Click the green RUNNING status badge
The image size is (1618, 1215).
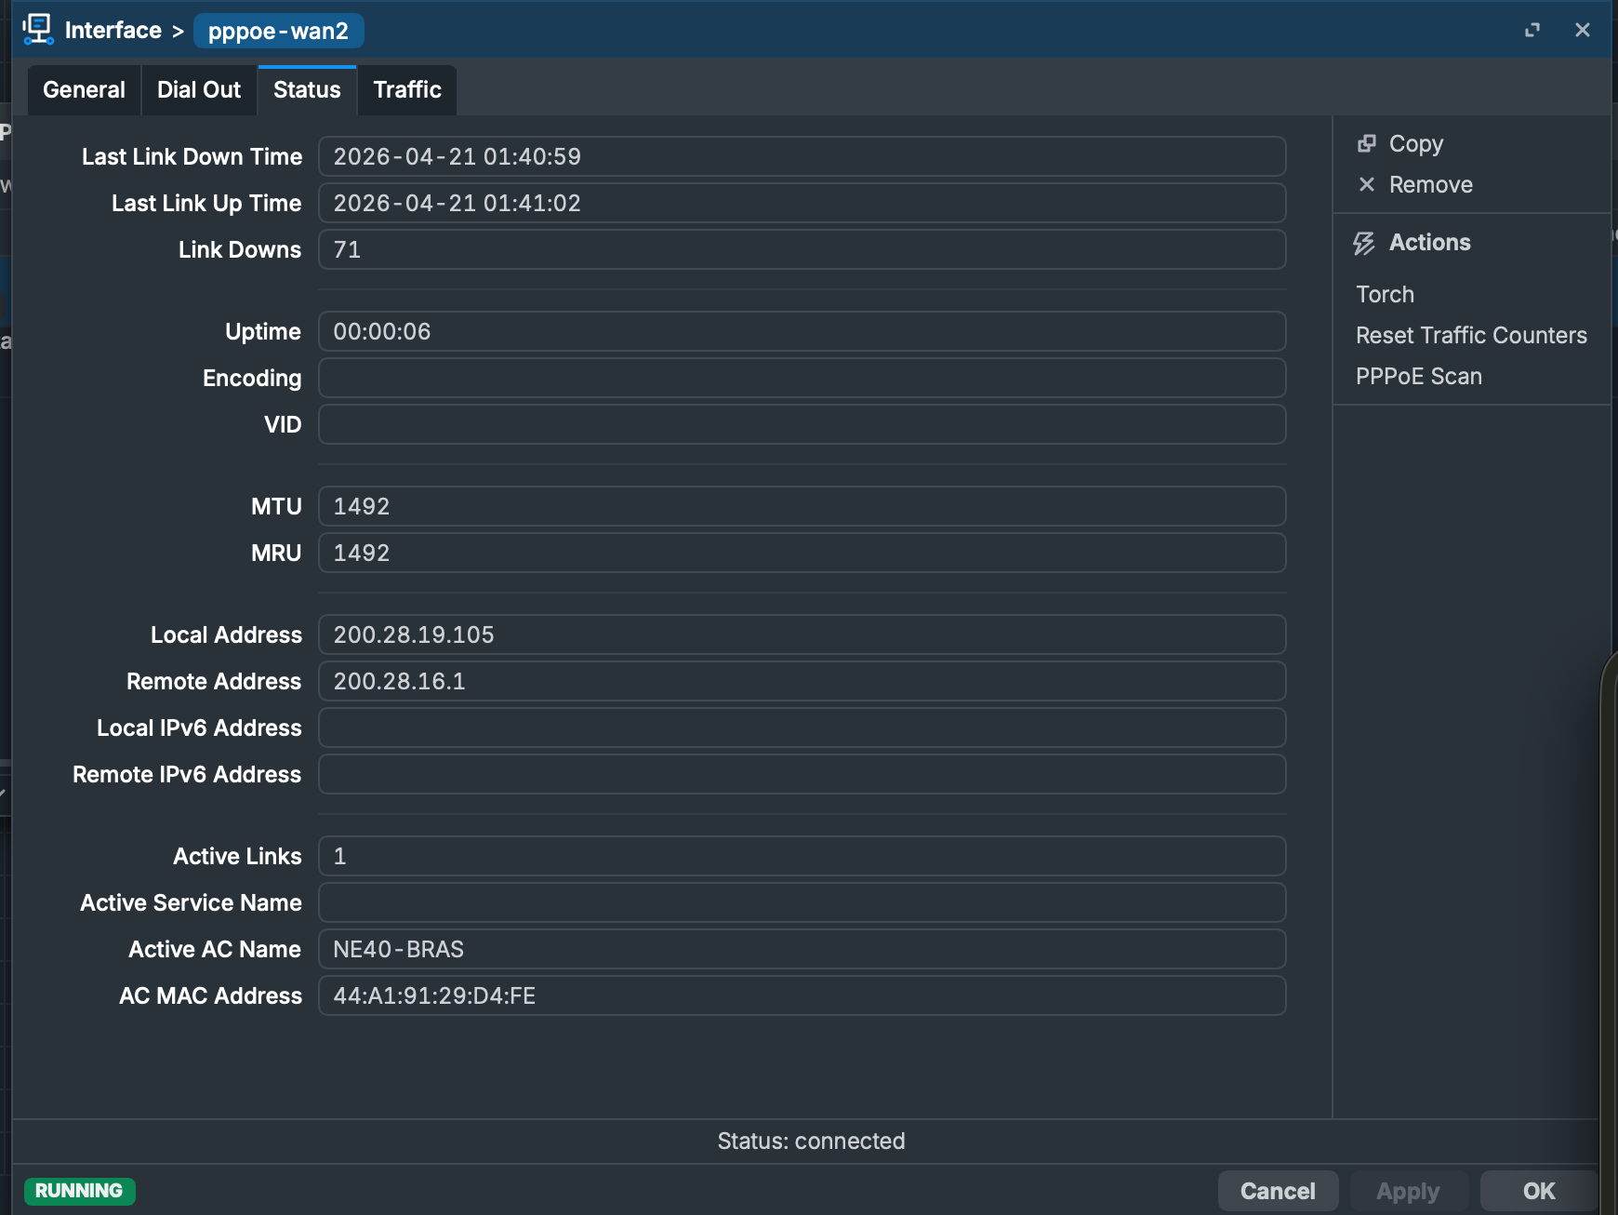[79, 1191]
